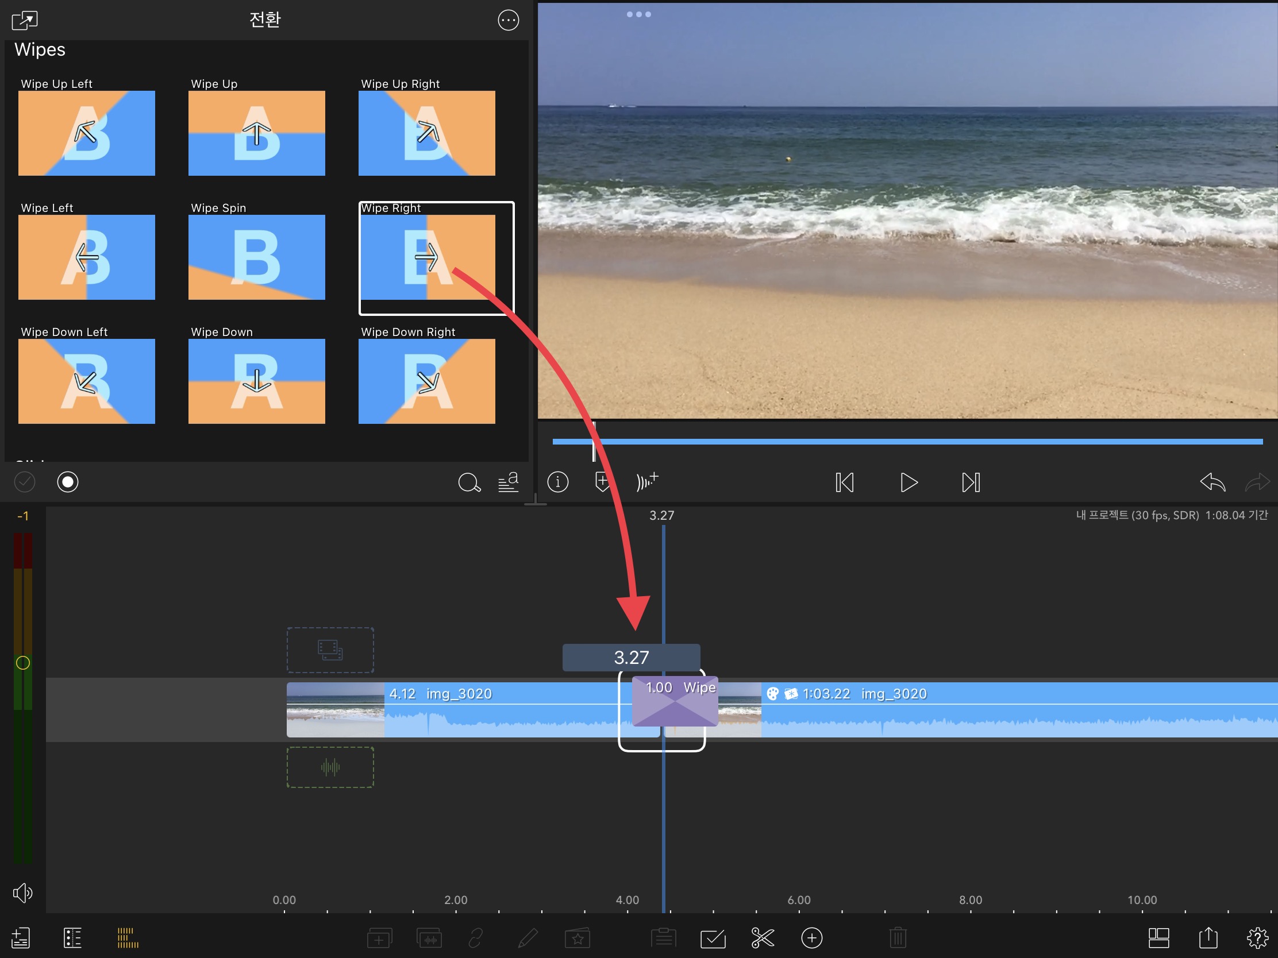Search transitions with magnifier icon
Viewport: 1278px width, 958px height.
click(x=468, y=482)
